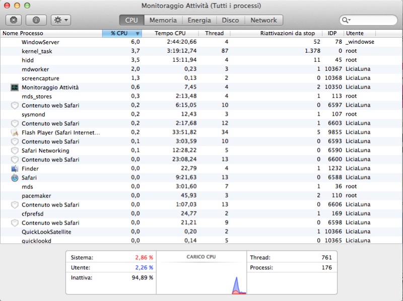
Task: Select the quicklookd process
Action: point(201,241)
